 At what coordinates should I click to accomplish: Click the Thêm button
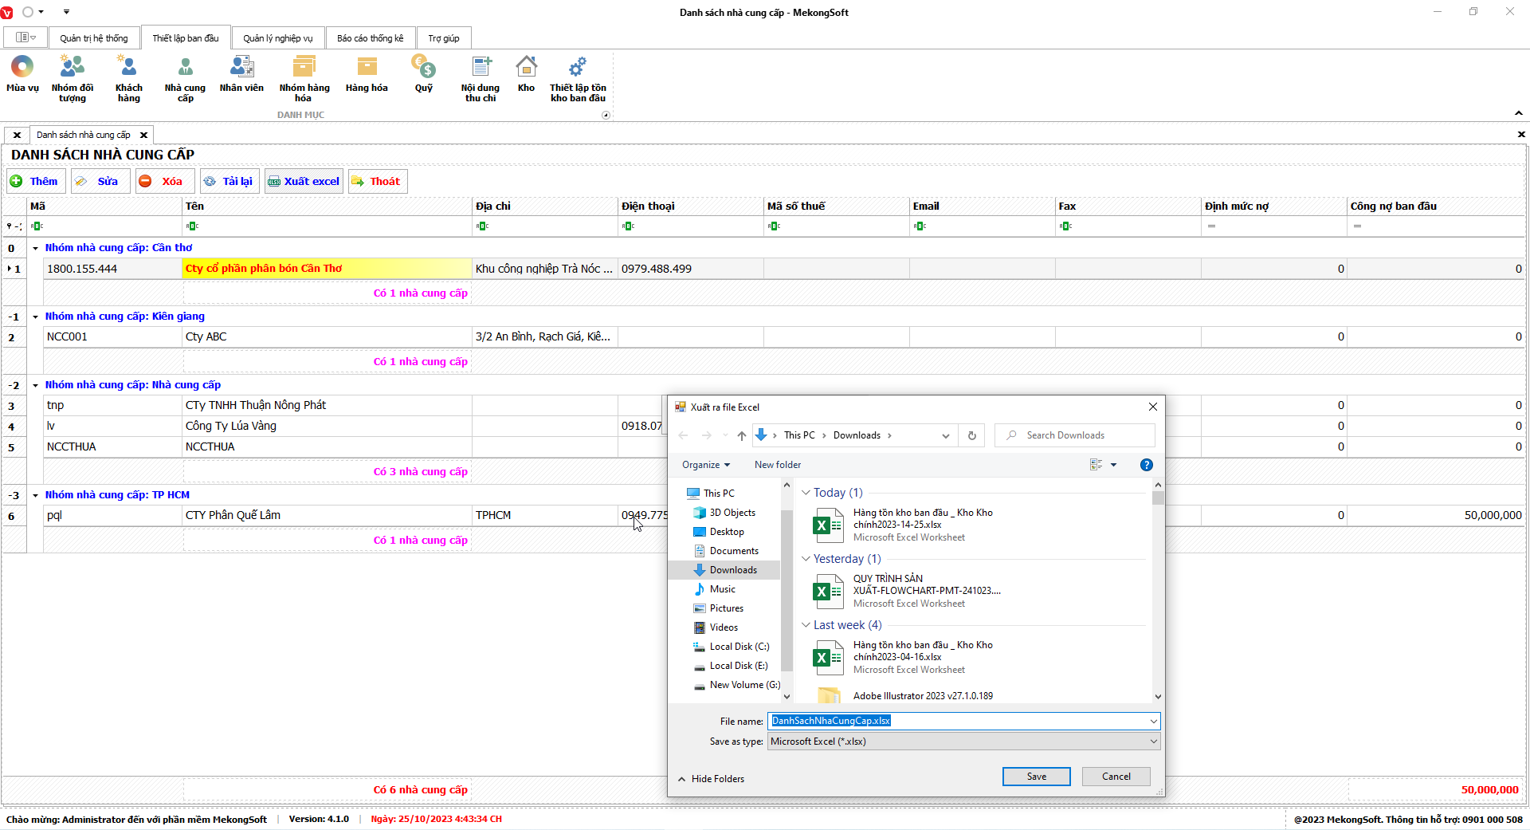[36, 182]
